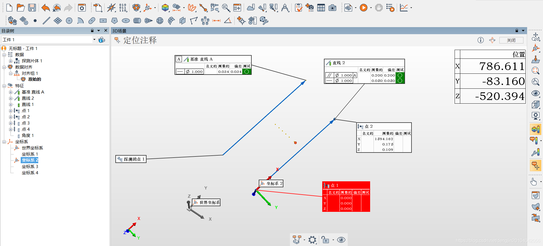Screen dimensions: 543x246
Task: Undo the last action
Action: [x=45, y=8]
